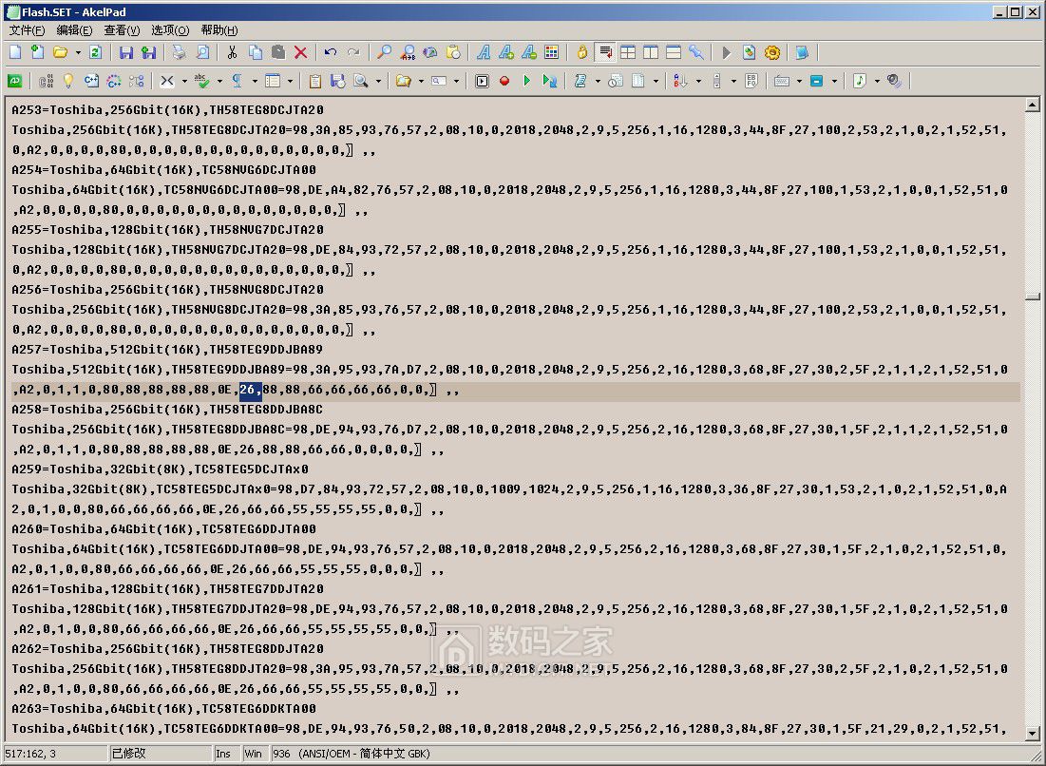The width and height of the screenshot is (1046, 766).
Task: Click the line A263=Toshiba,64Gbit(16K),TC58TEG6DDKTA00
Action: click(164, 709)
